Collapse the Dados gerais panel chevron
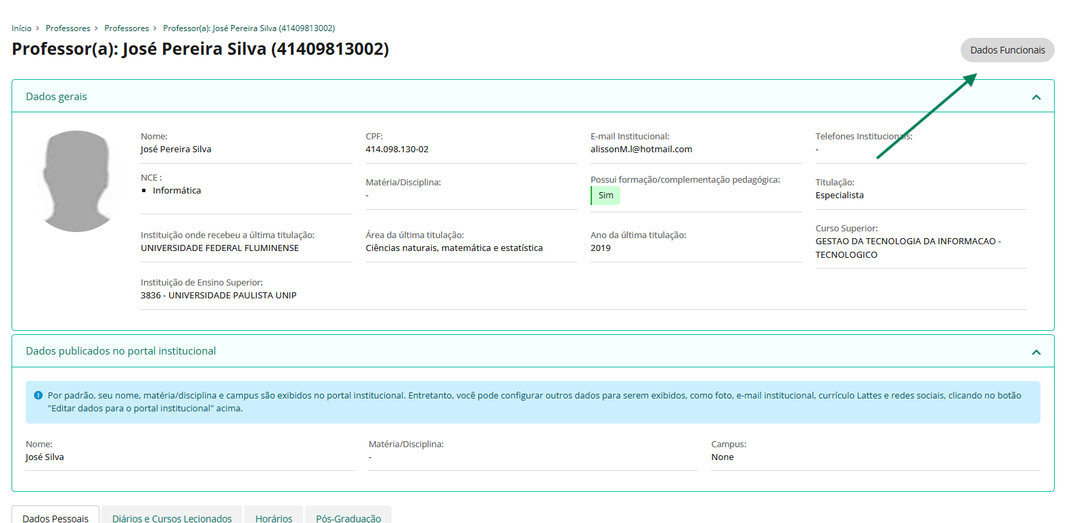 tap(1036, 97)
